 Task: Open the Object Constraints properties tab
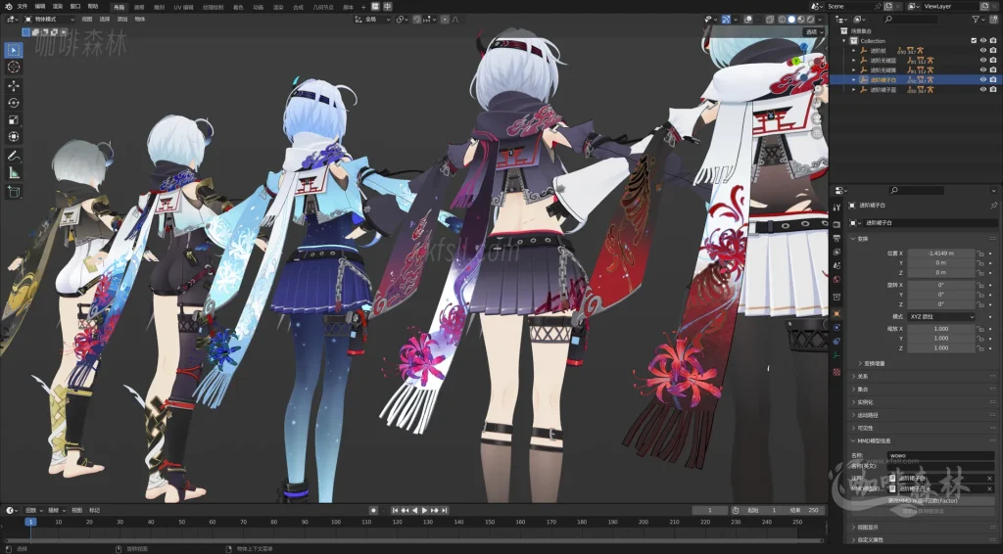(x=836, y=342)
